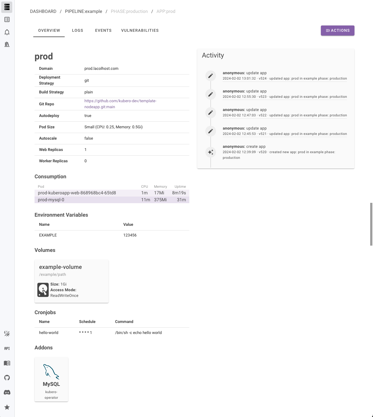Click the star icon at sidebar bottom
This screenshot has width=373, height=417.
point(7,407)
